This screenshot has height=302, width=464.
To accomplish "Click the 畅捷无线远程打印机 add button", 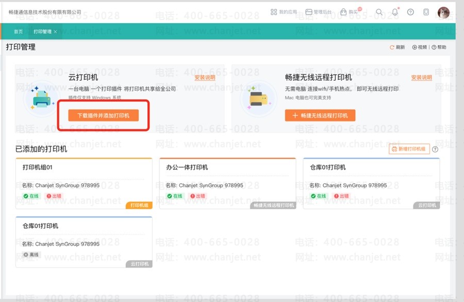I will pos(320,115).
